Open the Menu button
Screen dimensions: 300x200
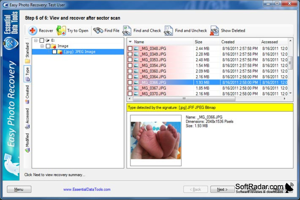click(x=19, y=190)
